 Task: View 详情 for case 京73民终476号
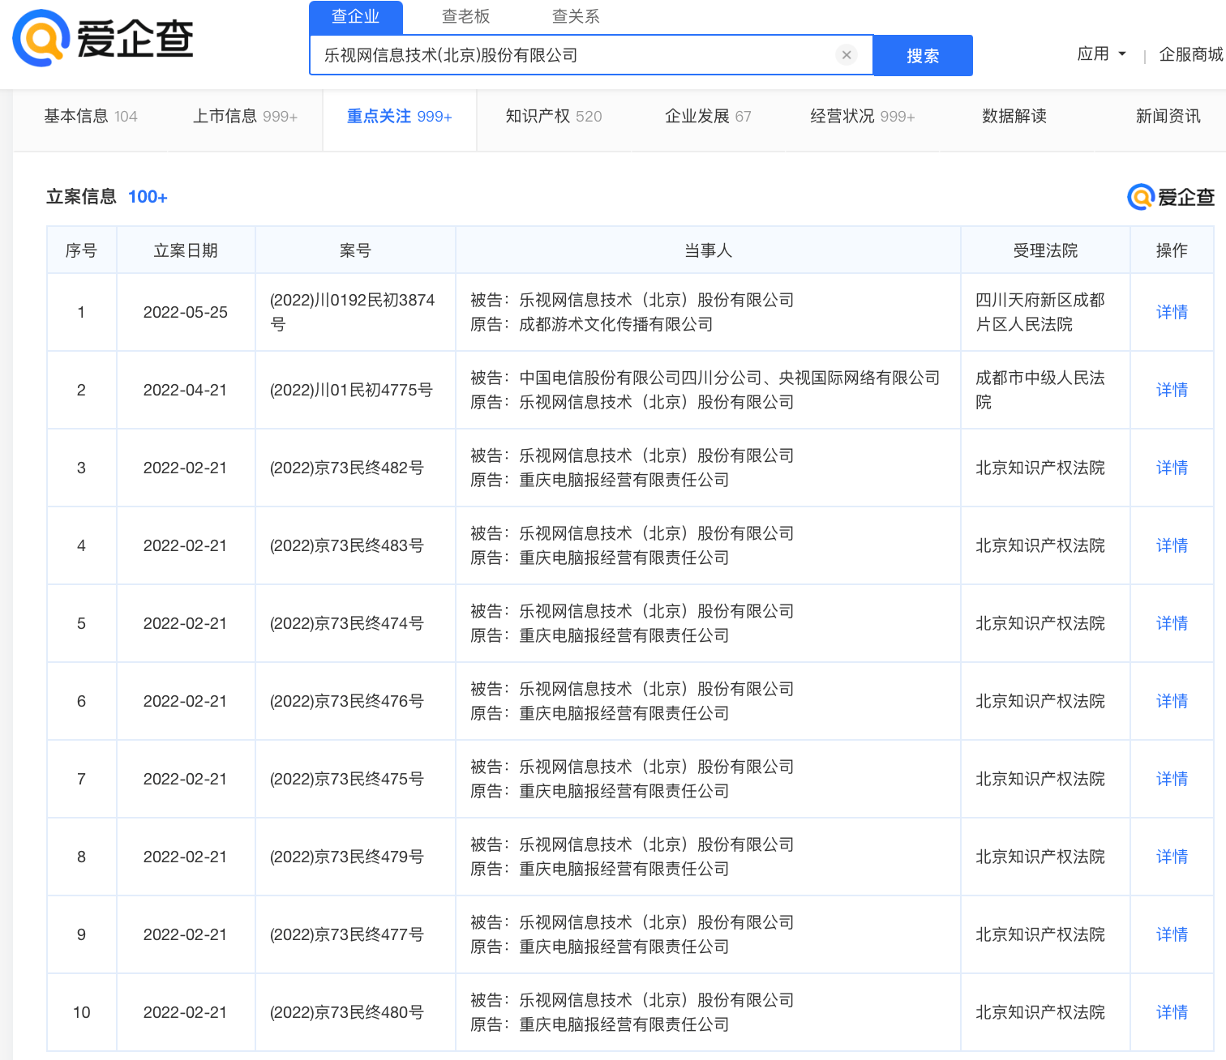1172,702
